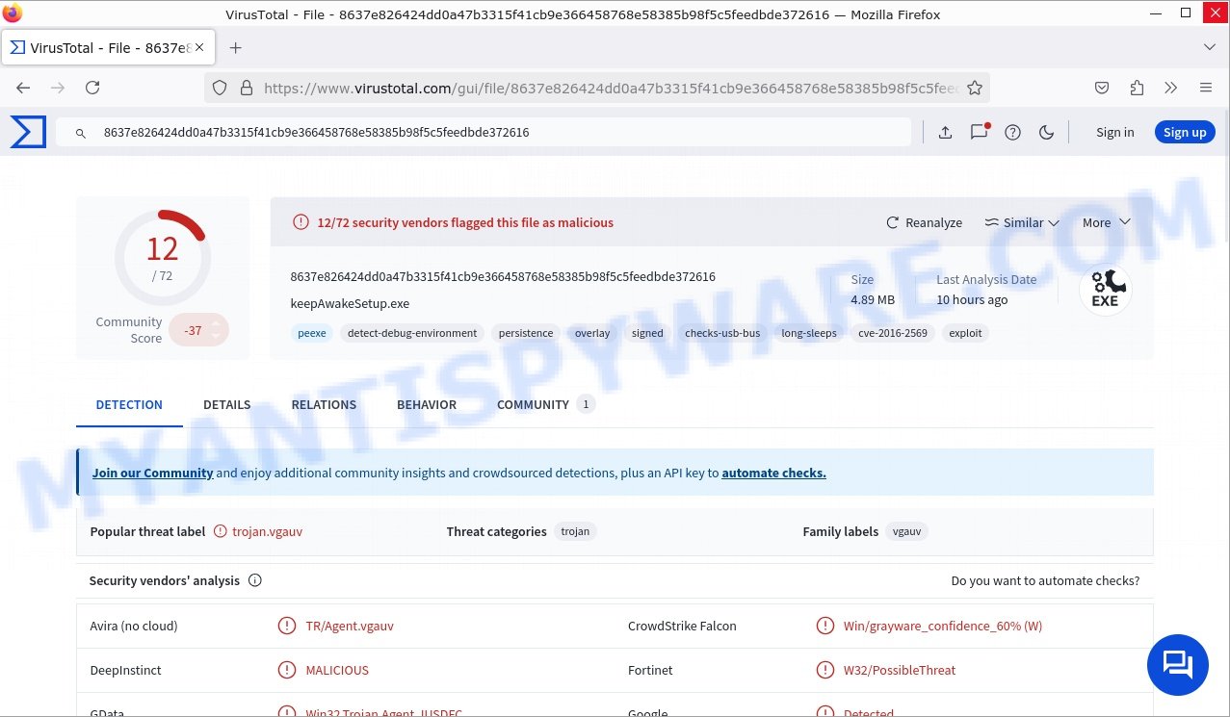Toggle dark mode with the moon icon
1230x717 pixels.
pyautogui.click(x=1046, y=133)
